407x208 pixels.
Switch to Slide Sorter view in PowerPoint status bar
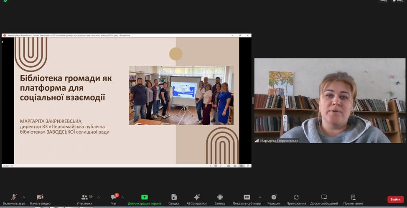point(235,166)
